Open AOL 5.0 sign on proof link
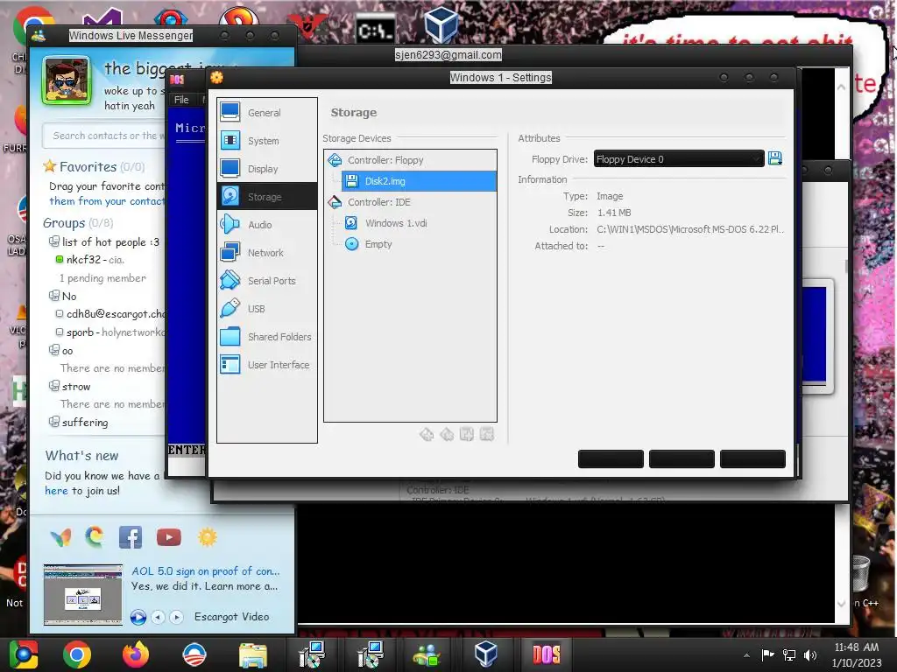Screen dimensions: 897x672 click(x=205, y=570)
